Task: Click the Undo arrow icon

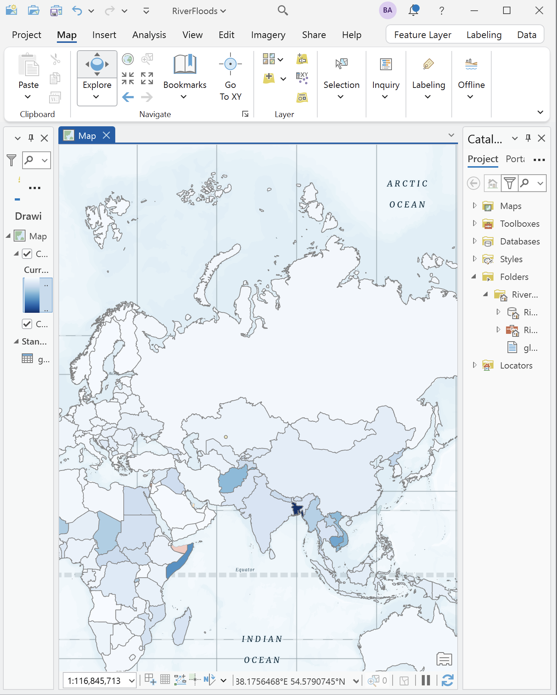Action: click(x=77, y=10)
